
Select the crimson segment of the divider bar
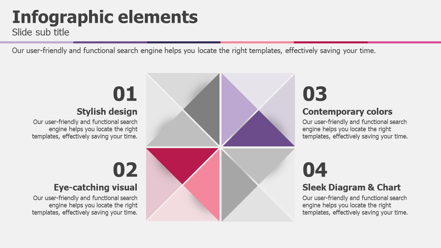click(330, 42)
